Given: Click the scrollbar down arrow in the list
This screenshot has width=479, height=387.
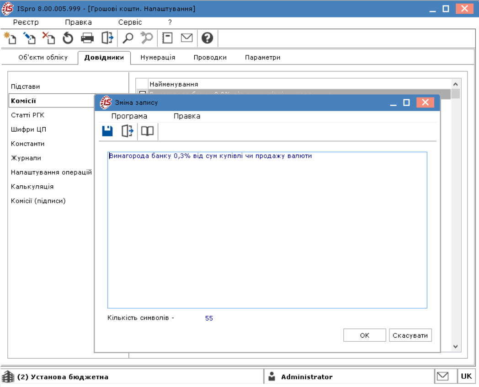Looking at the screenshot, I should click(456, 346).
